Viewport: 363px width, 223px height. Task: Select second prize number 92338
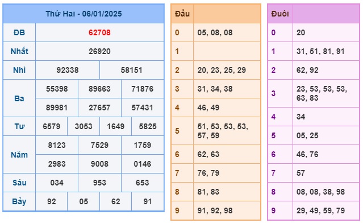click(x=68, y=70)
